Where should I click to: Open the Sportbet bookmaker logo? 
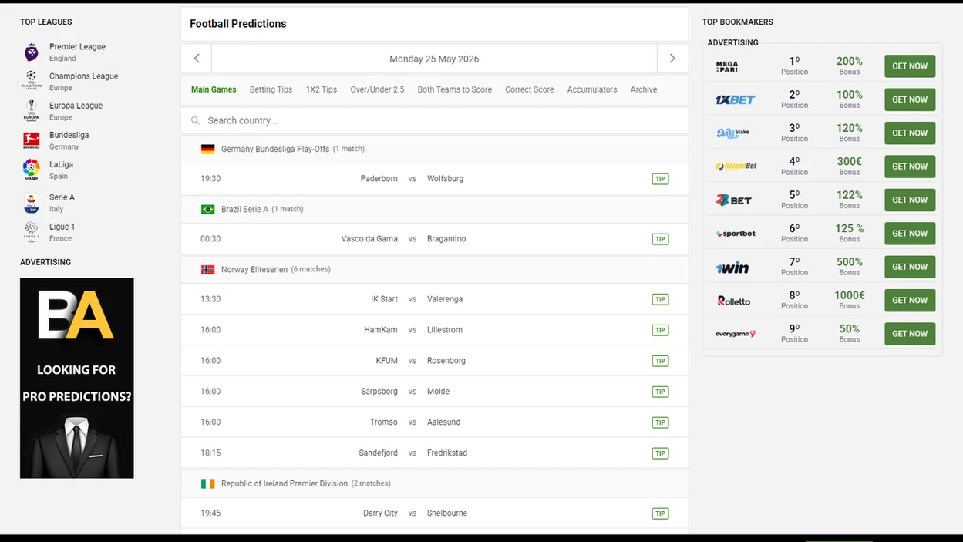click(x=736, y=233)
